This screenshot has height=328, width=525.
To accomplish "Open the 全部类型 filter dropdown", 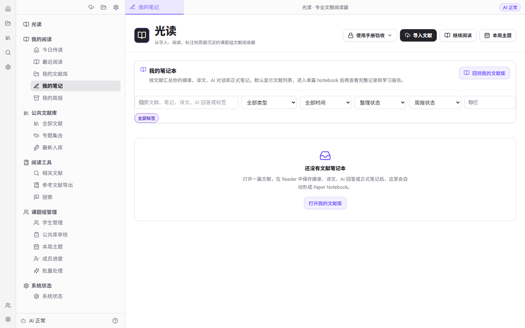I will click(x=269, y=102).
